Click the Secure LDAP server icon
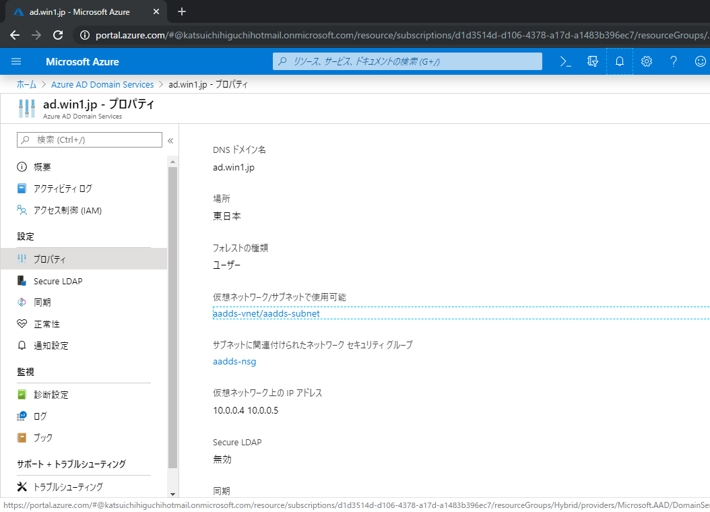The height and width of the screenshot is (512, 710). [x=22, y=281]
